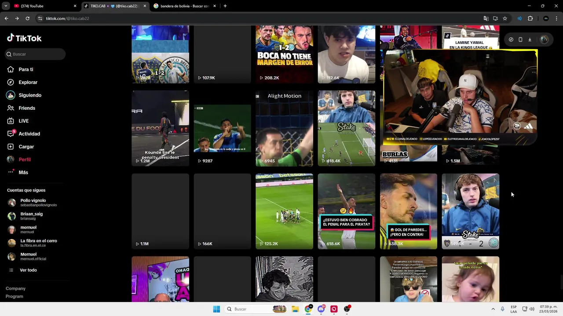
Task: Click the taskbar Buscar search box
Action: point(257,309)
